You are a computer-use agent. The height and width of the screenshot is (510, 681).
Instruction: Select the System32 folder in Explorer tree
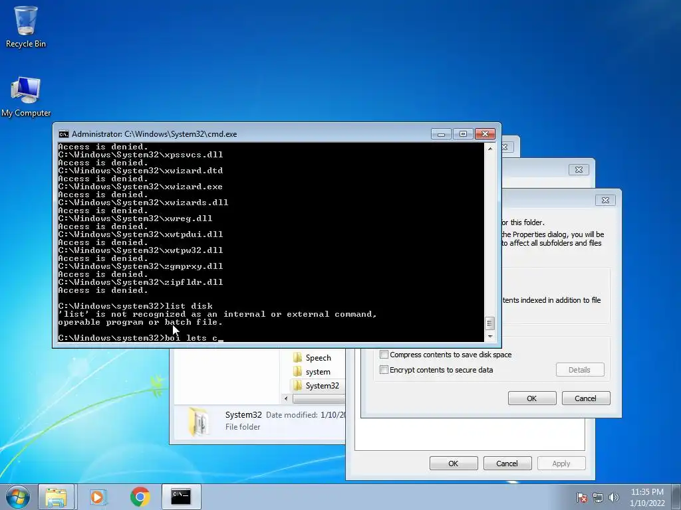(316, 386)
